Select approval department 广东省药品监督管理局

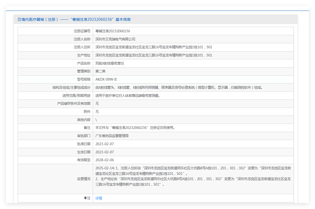click(112, 136)
